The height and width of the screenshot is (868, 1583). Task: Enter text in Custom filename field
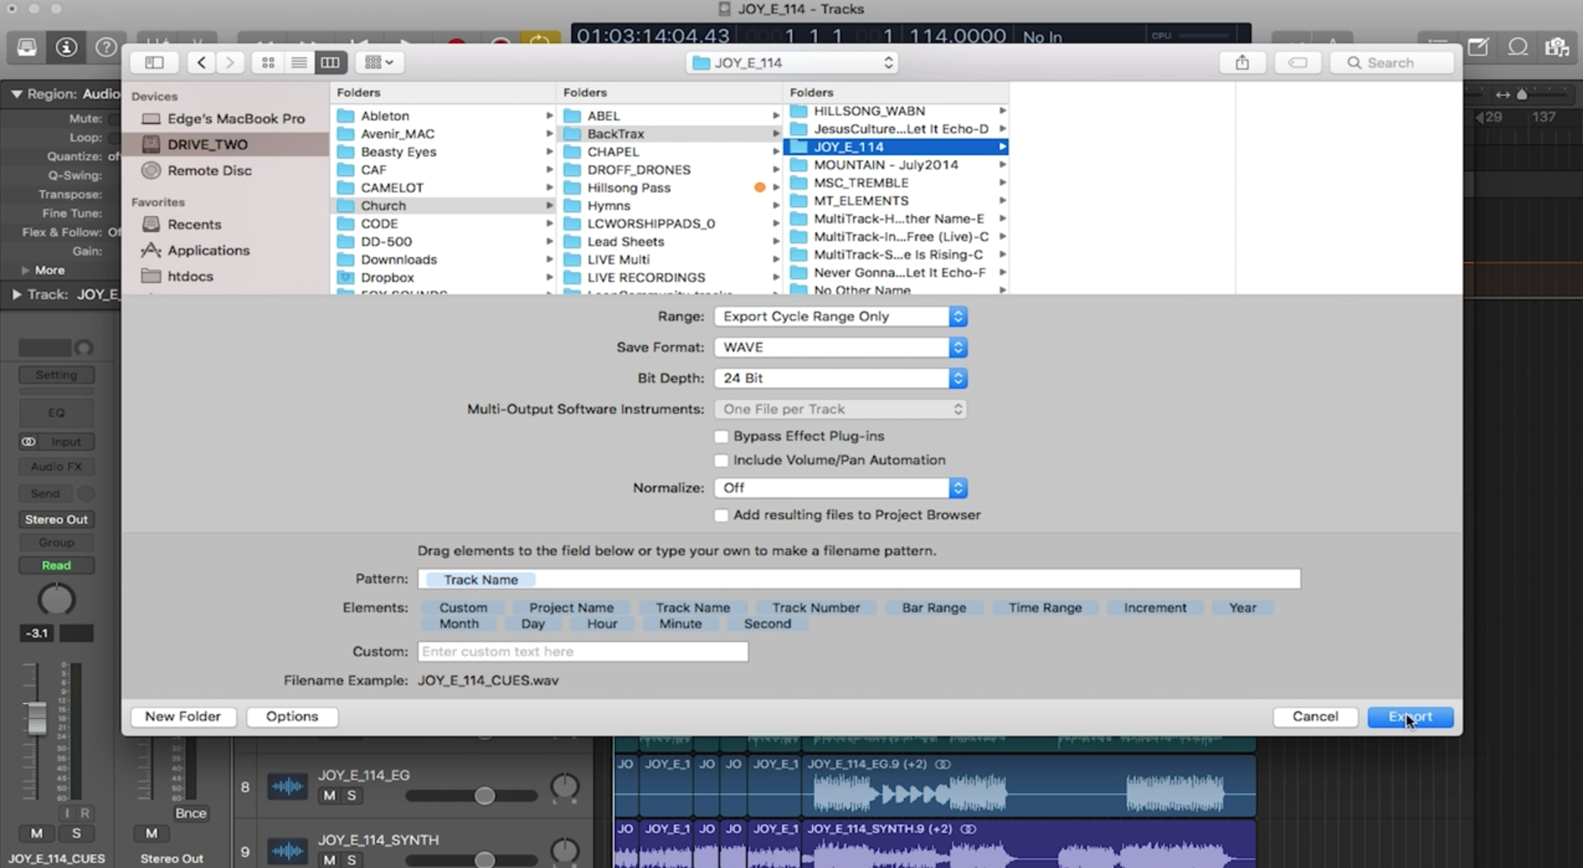(583, 650)
